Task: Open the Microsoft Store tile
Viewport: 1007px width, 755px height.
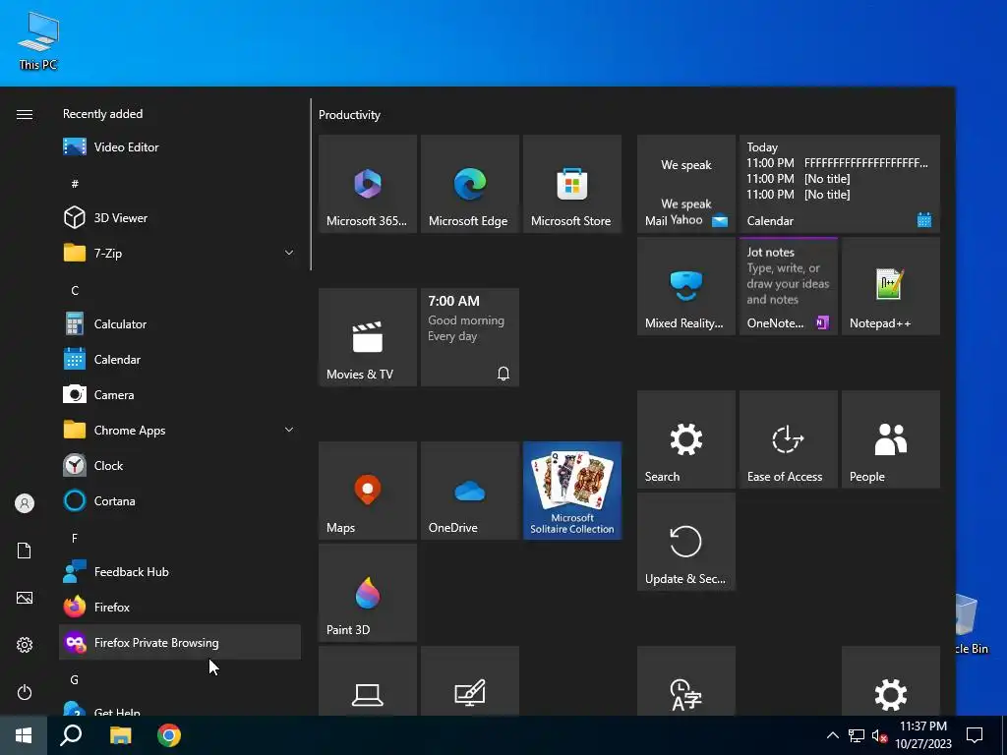Action: coord(572,184)
